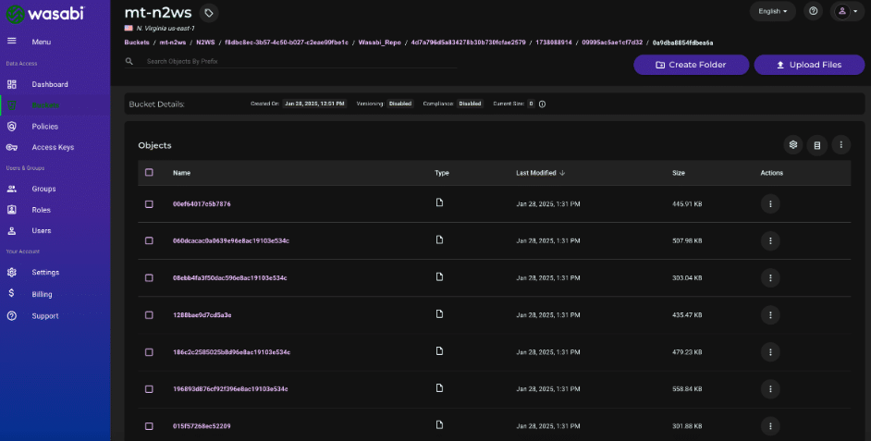Image resolution: width=871 pixels, height=441 pixels.
Task: Open Support in the sidebar
Action: click(45, 316)
